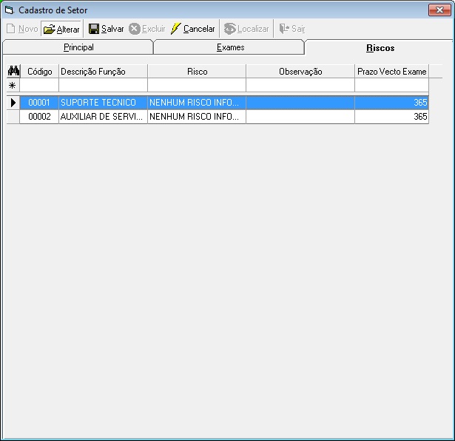Click the empty Código cell in new row
455x441 pixels.
point(39,86)
